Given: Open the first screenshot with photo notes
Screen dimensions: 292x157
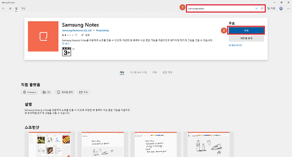Looking at the screenshot, I should point(50,144).
